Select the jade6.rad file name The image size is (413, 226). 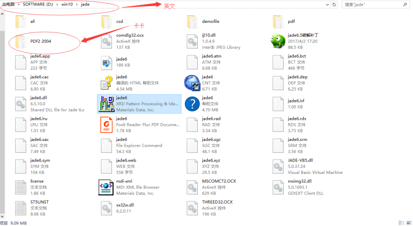click(x=211, y=118)
